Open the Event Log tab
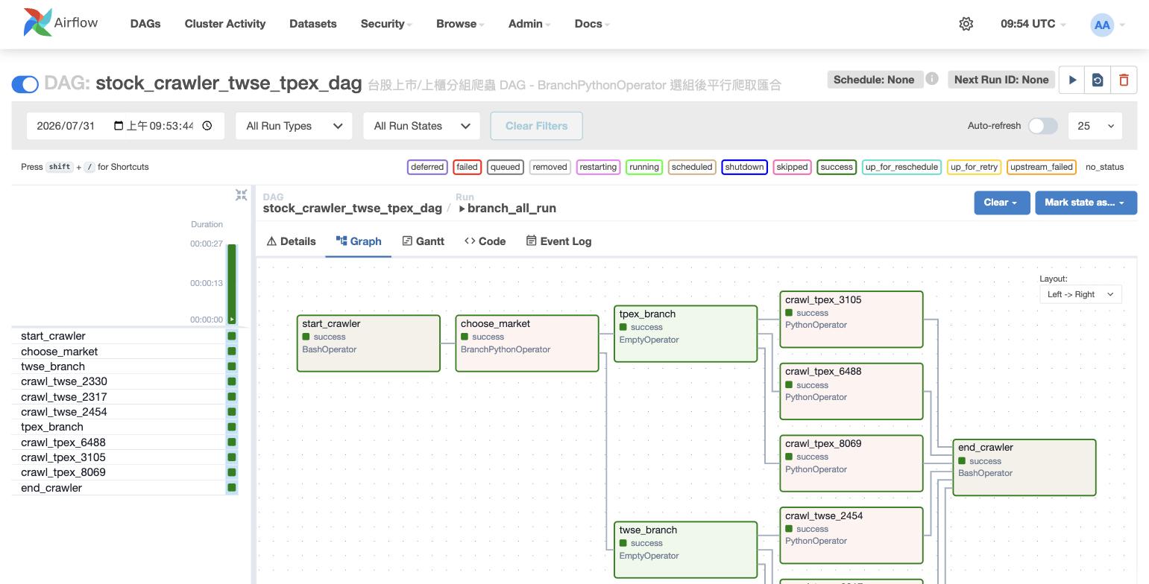This screenshot has width=1149, height=584. pyautogui.click(x=558, y=241)
